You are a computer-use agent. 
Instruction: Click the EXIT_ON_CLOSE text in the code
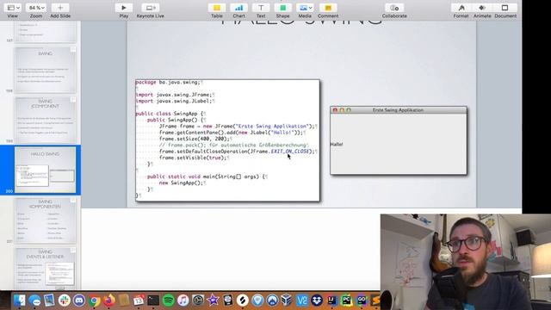290,152
